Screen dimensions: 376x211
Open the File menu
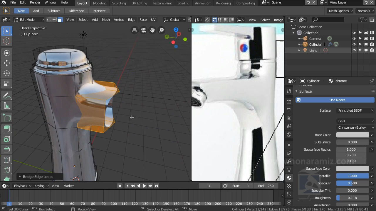[13, 3]
